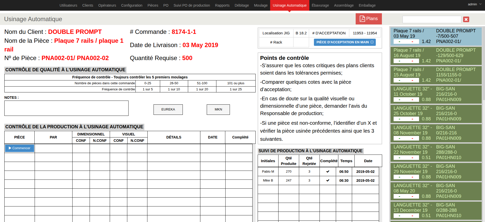485x222 pixels.
Task: Click the '06:50' Temps cell
Action: 344,172
